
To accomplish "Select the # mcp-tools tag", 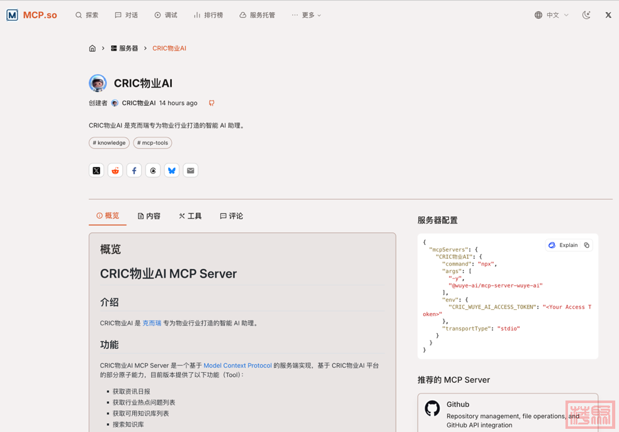I will click(152, 143).
